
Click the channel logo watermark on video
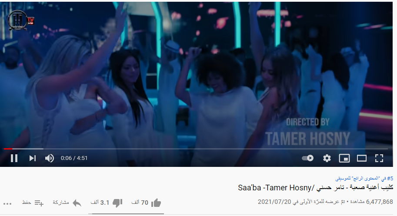click(21, 20)
